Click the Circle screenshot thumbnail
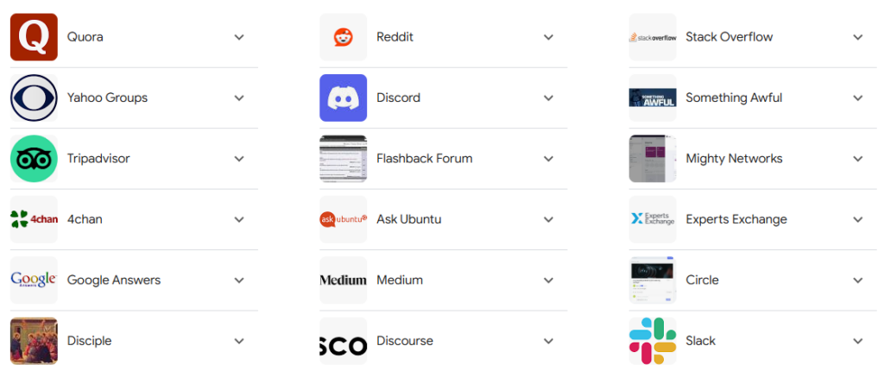Image resolution: width=884 pixels, height=371 pixels. [x=652, y=280]
